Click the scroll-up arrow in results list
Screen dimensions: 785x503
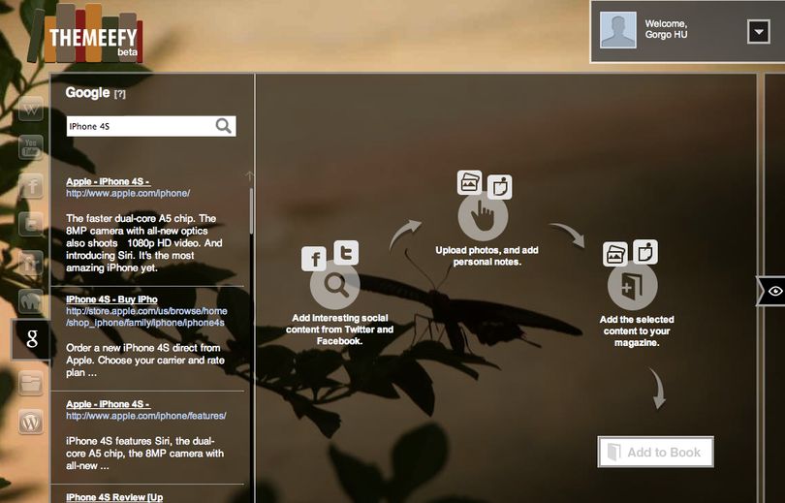[250, 175]
